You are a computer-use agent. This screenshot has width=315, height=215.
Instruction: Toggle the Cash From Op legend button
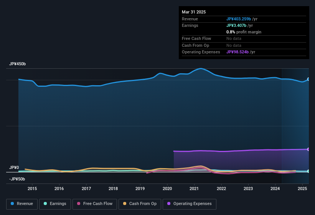(x=140, y=204)
